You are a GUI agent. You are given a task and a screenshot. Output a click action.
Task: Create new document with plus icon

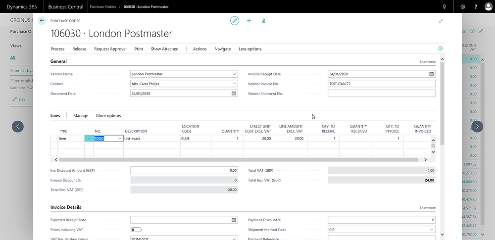[x=249, y=21]
